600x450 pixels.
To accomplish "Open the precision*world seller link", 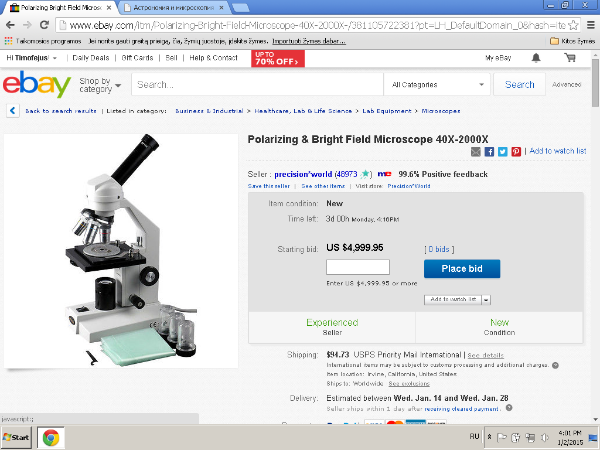I will [303, 174].
